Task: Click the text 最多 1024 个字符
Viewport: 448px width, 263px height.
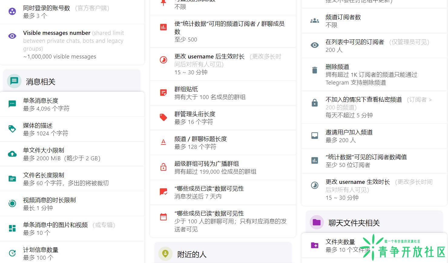Action: click(46, 133)
